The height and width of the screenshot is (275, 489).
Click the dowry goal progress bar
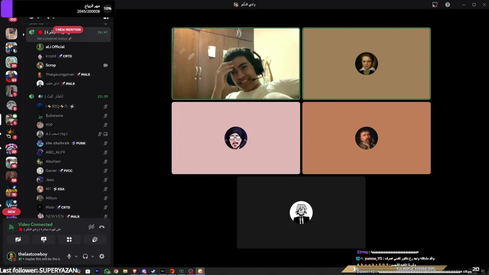tap(57, 9)
